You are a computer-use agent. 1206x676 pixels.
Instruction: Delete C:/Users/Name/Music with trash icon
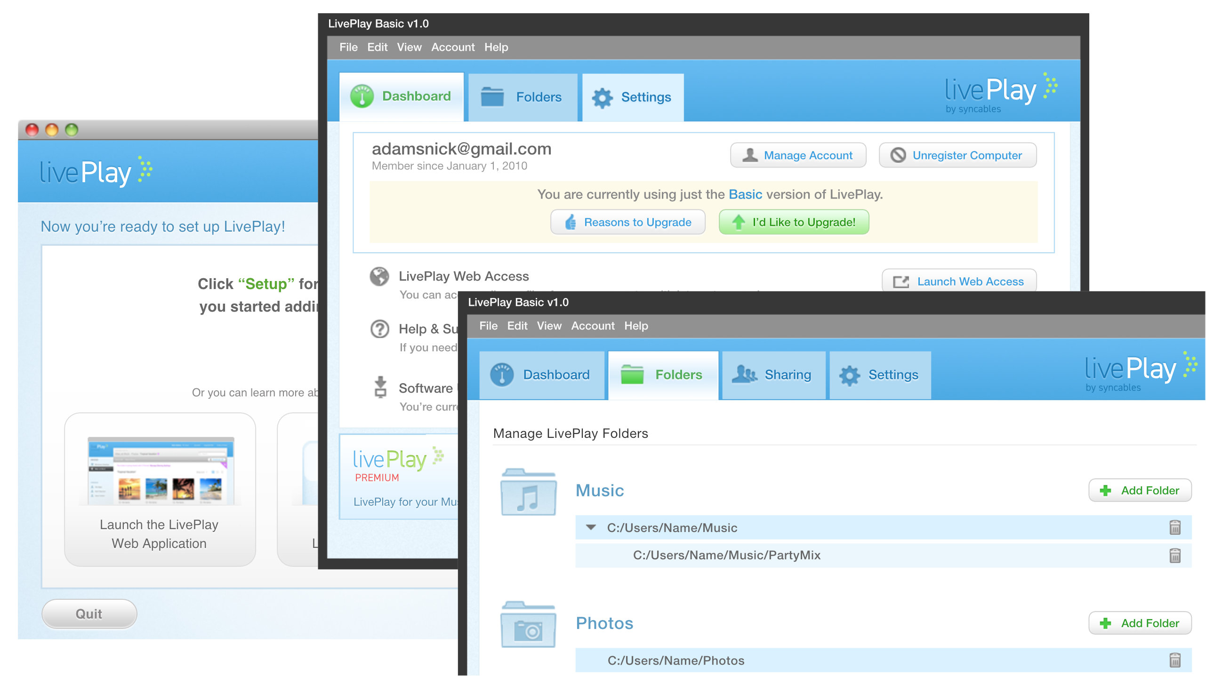tap(1175, 527)
